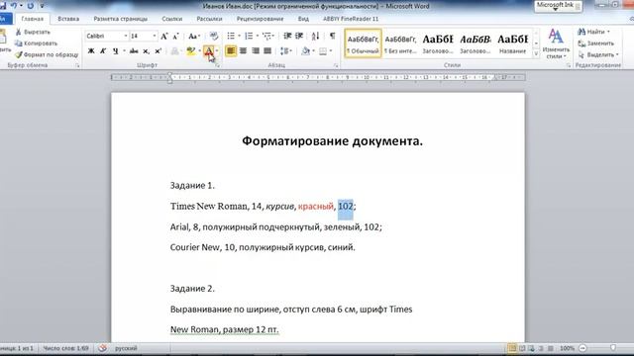Center the text alignment
The height and width of the screenshot is (356, 634).
coord(243,50)
